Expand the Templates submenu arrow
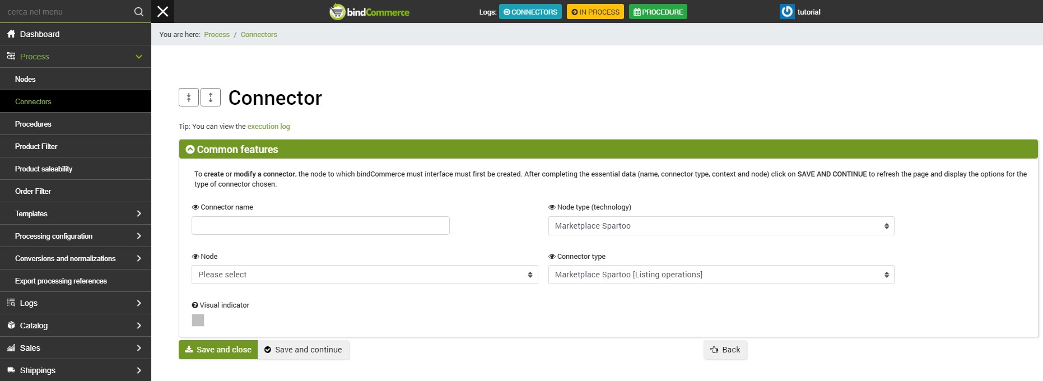The height and width of the screenshot is (381, 1043). [139, 213]
